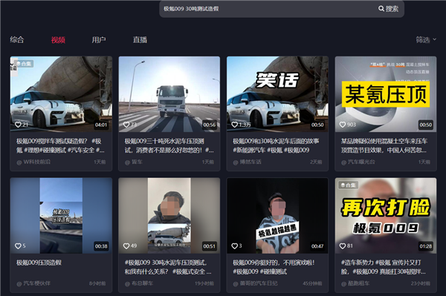
Task: Click the heart icon showing 5 likes
Action: (x=18, y=246)
